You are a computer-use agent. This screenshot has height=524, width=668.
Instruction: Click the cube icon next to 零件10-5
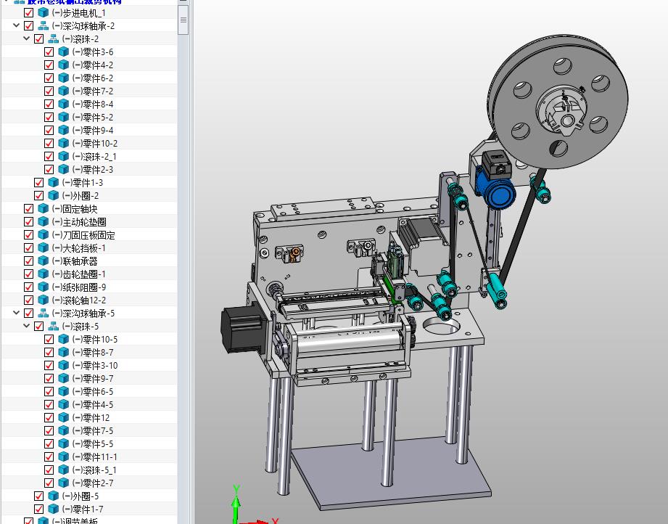coord(64,340)
